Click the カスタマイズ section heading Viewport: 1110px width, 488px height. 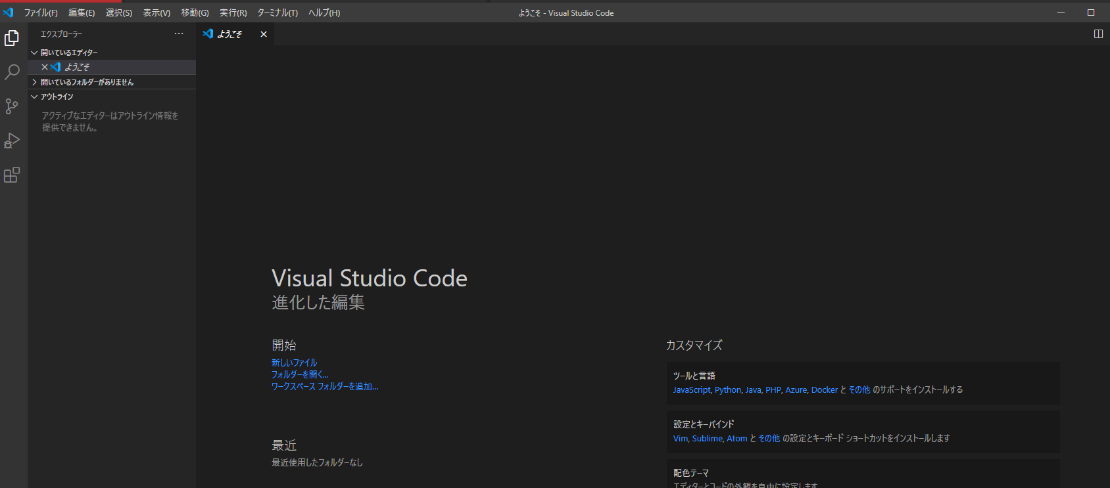(x=694, y=345)
